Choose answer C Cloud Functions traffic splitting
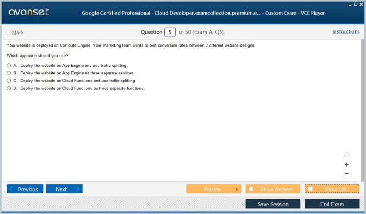Screen dimensions: 366x214 [9, 81]
